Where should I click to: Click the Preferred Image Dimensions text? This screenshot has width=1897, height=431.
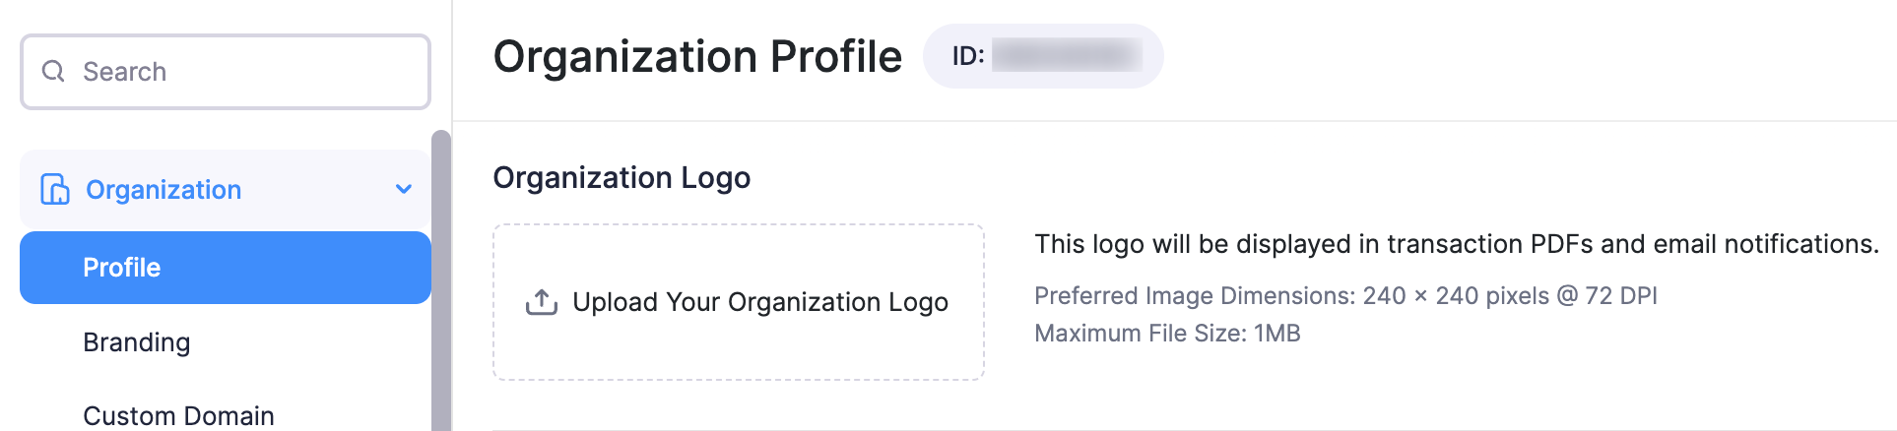tap(1345, 296)
